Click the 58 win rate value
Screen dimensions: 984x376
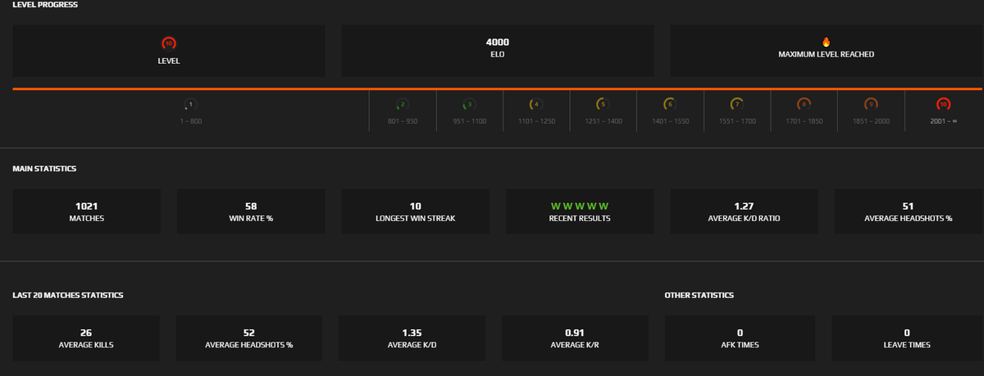(251, 206)
